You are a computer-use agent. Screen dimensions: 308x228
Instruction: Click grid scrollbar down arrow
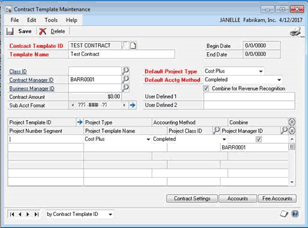[x=292, y=182]
